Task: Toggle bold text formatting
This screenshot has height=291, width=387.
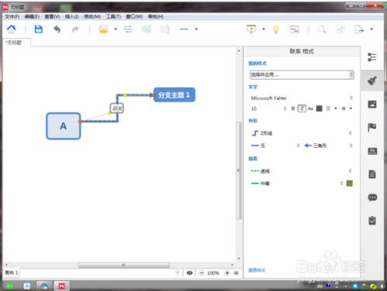Action: (293, 108)
